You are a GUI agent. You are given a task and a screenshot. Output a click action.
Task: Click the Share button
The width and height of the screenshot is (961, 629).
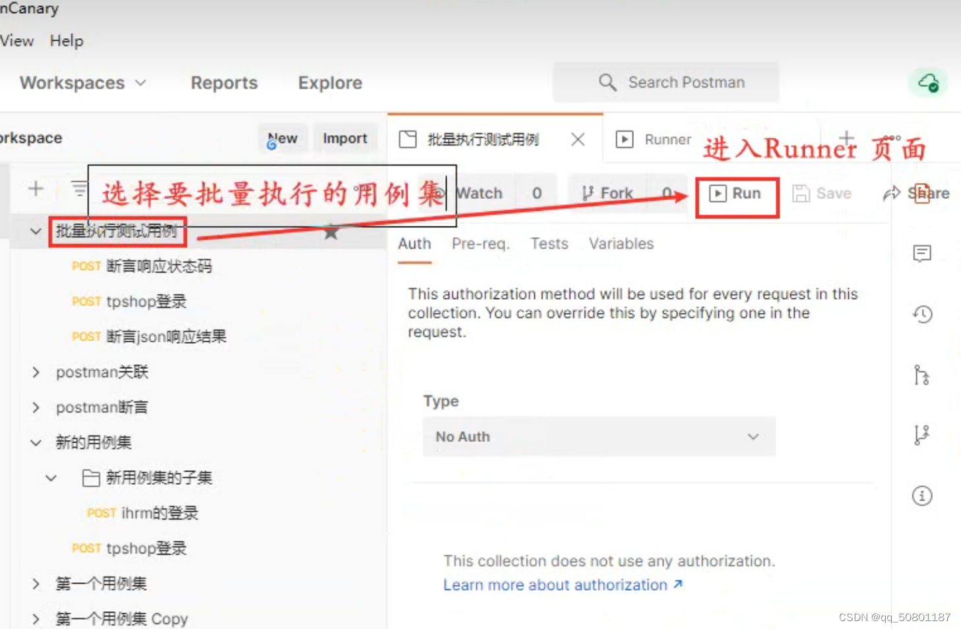tap(917, 194)
